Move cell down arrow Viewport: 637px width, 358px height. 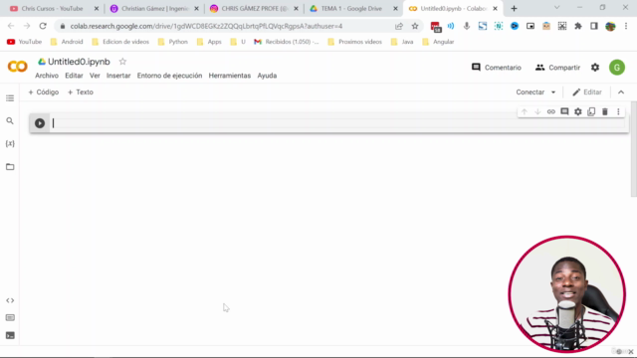point(537,111)
